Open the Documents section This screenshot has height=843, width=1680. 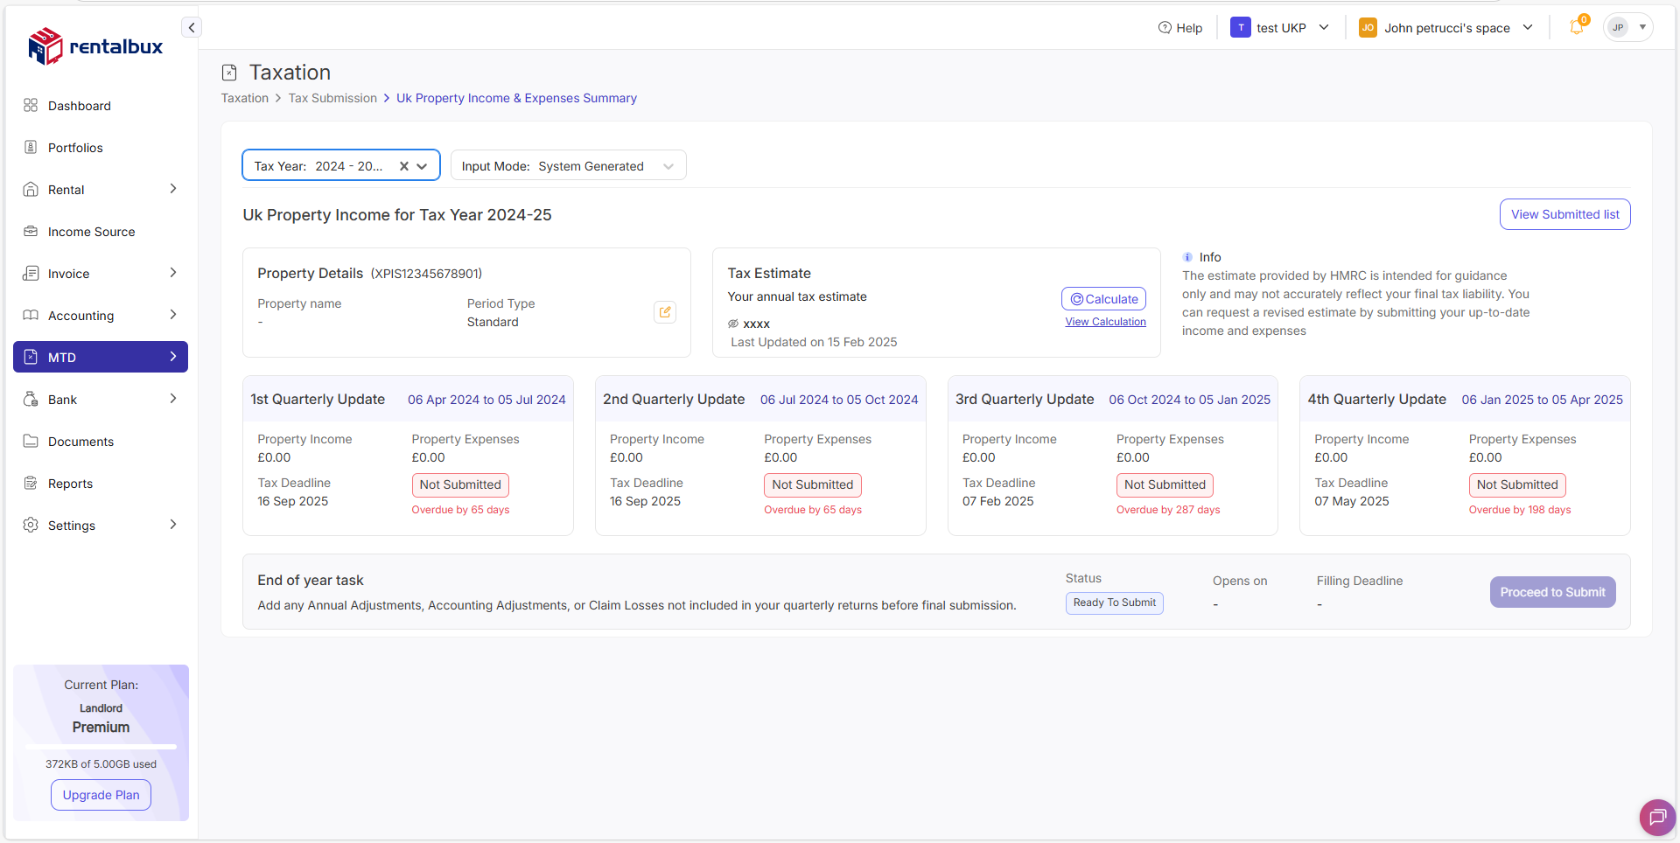pyautogui.click(x=82, y=441)
